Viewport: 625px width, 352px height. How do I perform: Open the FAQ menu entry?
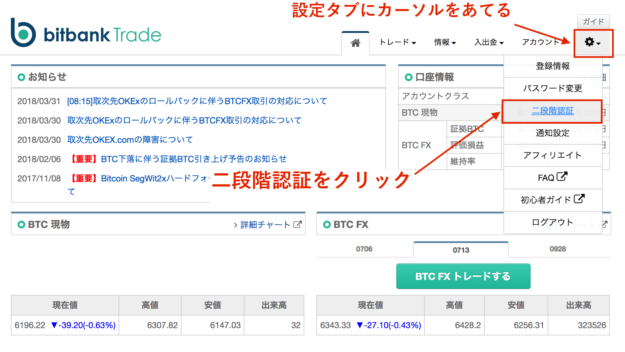tap(553, 178)
